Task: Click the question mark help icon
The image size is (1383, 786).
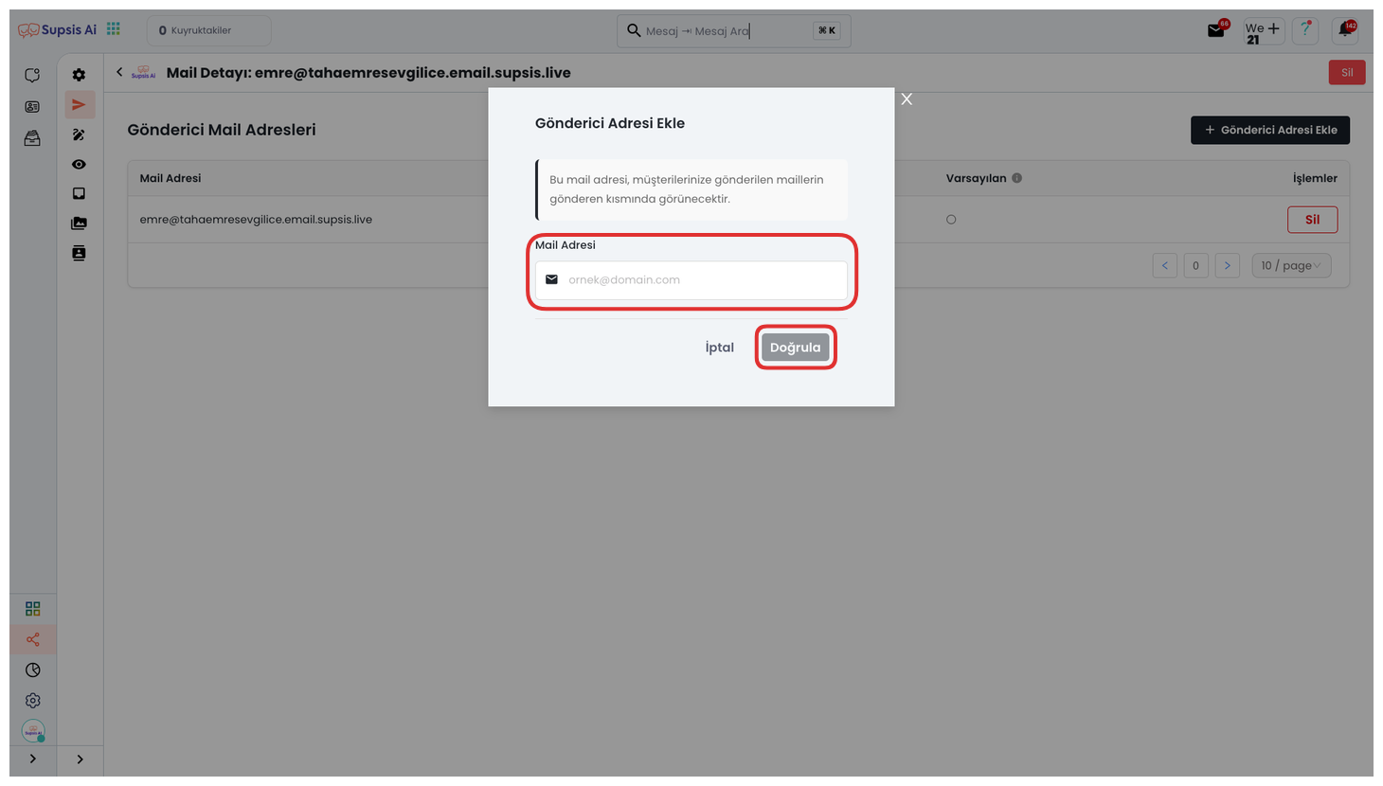Action: click(1305, 30)
